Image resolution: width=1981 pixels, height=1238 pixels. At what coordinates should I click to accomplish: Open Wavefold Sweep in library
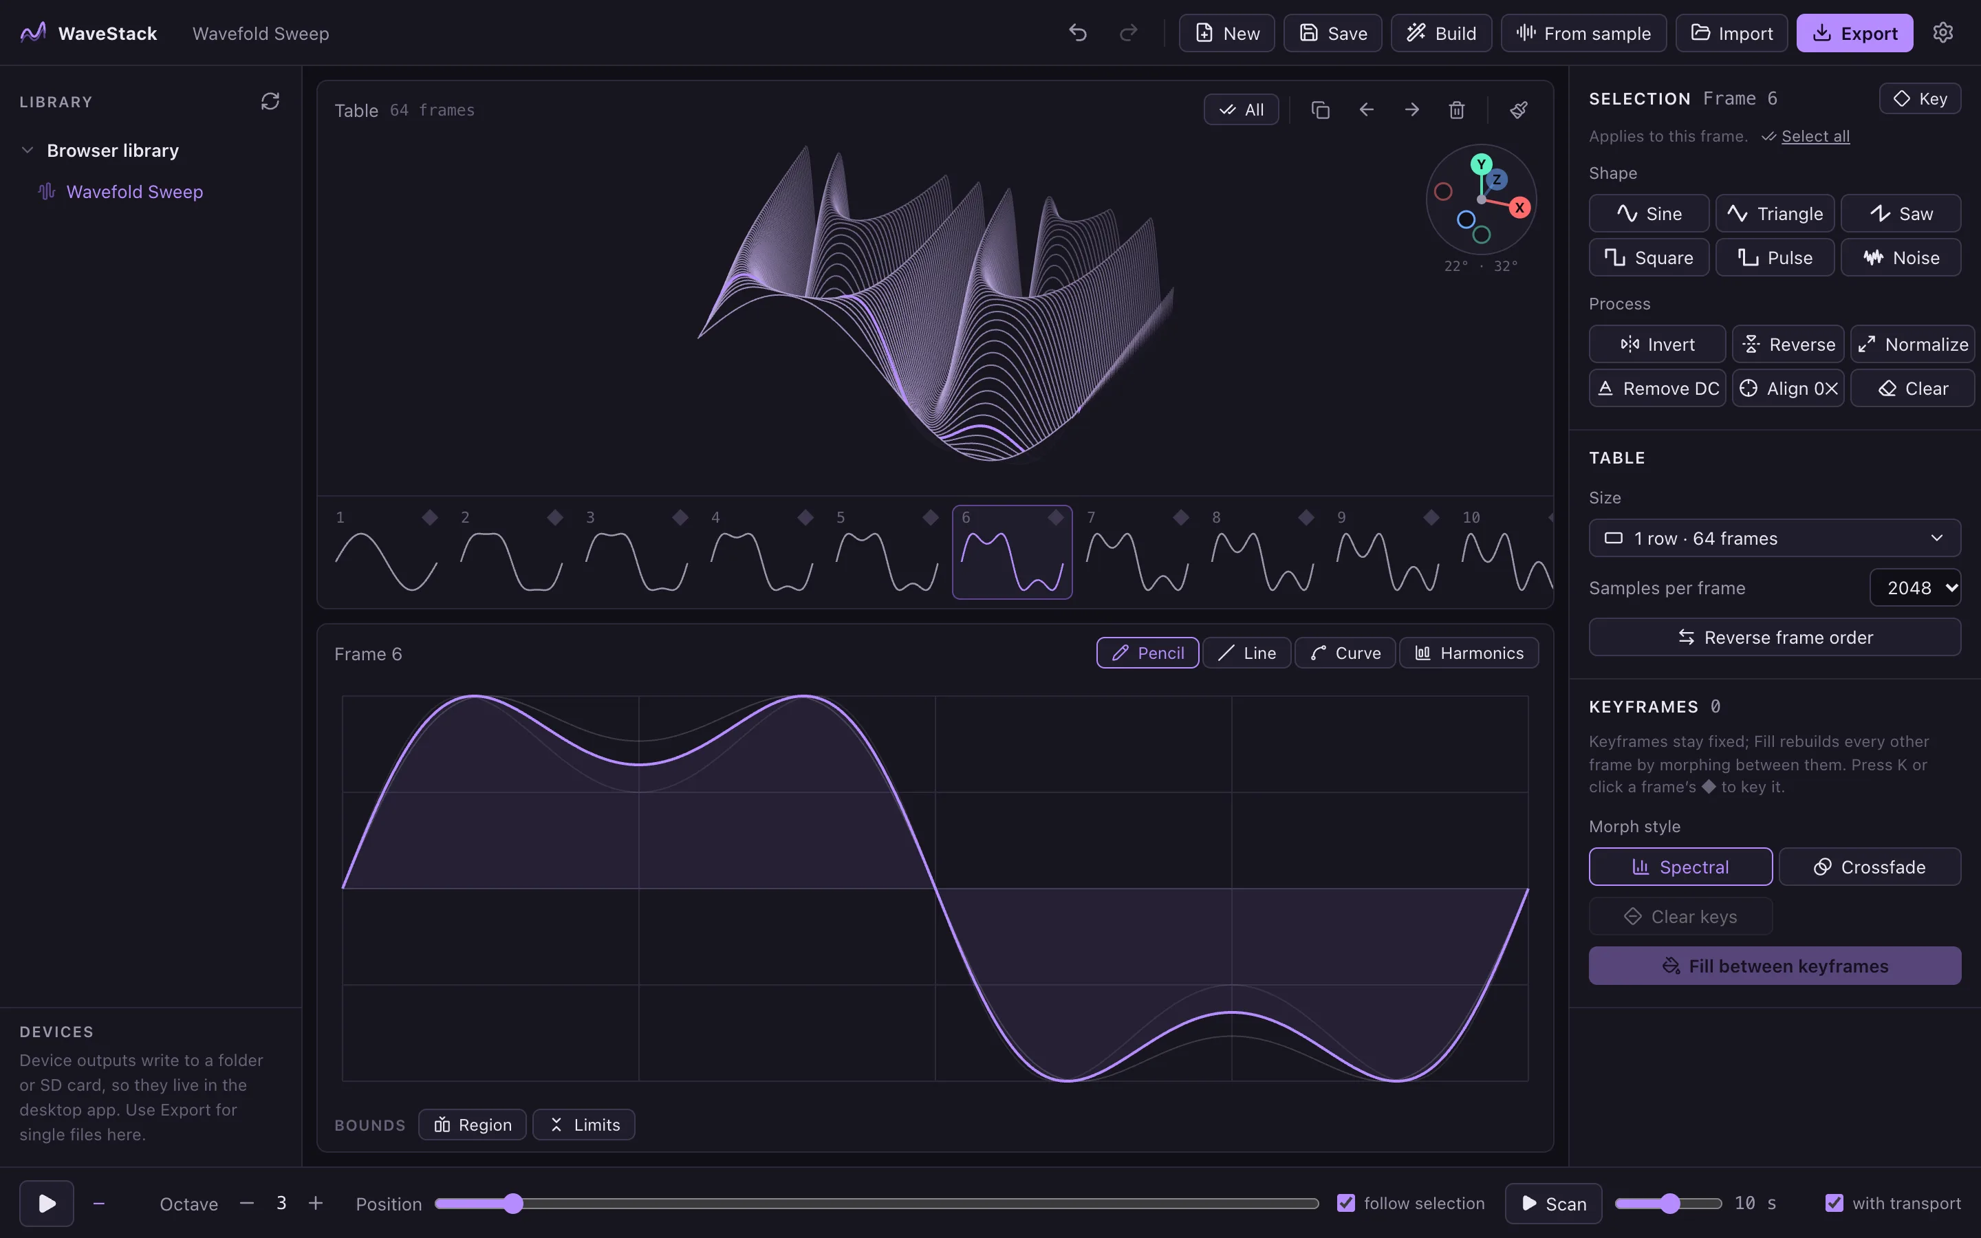(134, 192)
